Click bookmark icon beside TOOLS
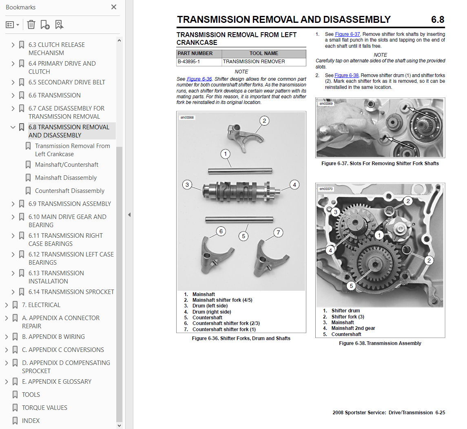Image resolution: width=467 pixels, height=429 pixels. tap(15, 395)
